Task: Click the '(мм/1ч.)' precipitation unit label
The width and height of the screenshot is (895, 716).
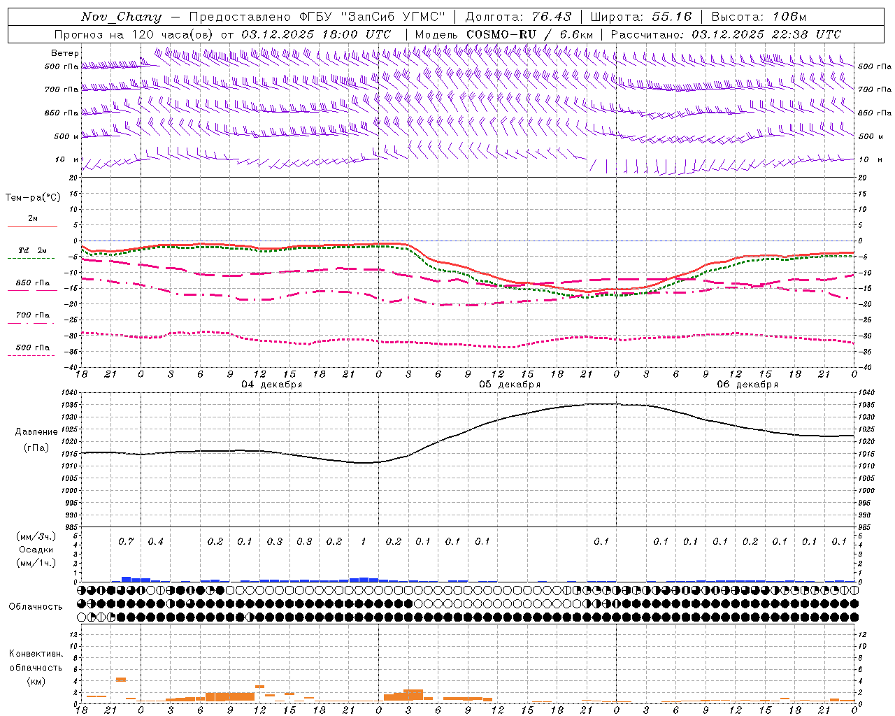Action: point(36,563)
